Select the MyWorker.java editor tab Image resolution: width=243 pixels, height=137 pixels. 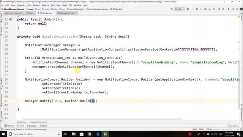point(46,13)
